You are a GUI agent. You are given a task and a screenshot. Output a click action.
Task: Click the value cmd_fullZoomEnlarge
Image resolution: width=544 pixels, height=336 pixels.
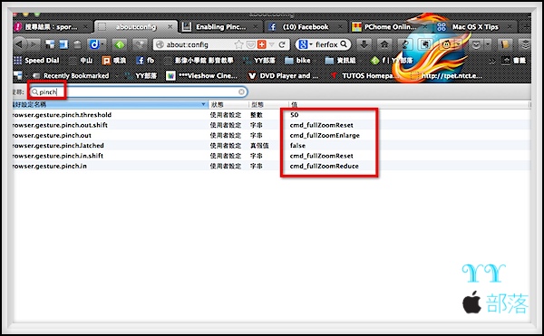coord(325,136)
